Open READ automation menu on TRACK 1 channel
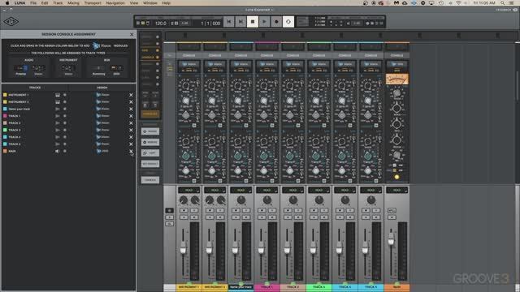This screenshot has width=520, height=292. (x=267, y=190)
